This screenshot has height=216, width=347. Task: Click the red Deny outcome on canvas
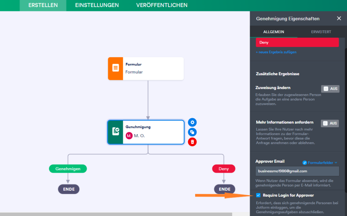point(224,169)
